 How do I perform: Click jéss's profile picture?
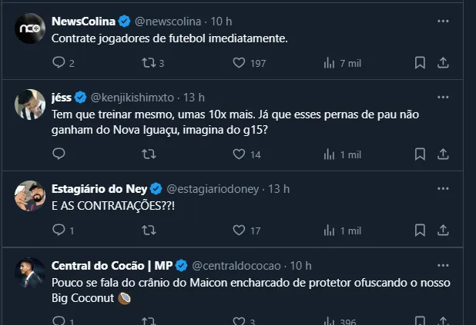(29, 104)
